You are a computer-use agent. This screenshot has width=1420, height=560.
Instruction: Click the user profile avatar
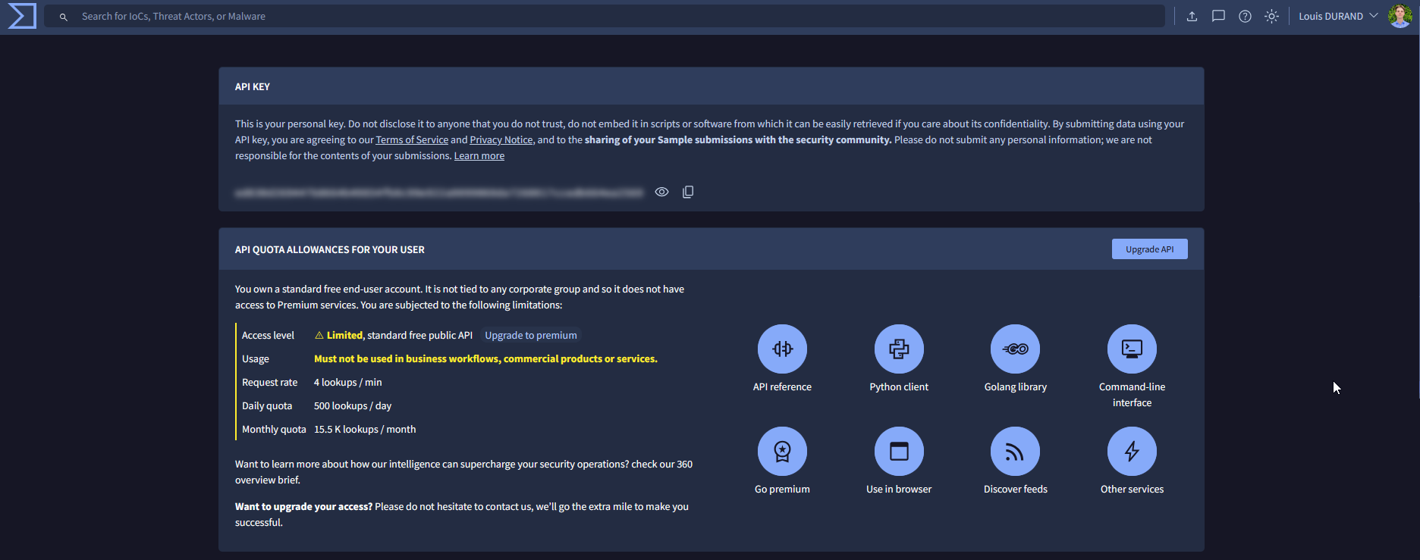tap(1400, 16)
